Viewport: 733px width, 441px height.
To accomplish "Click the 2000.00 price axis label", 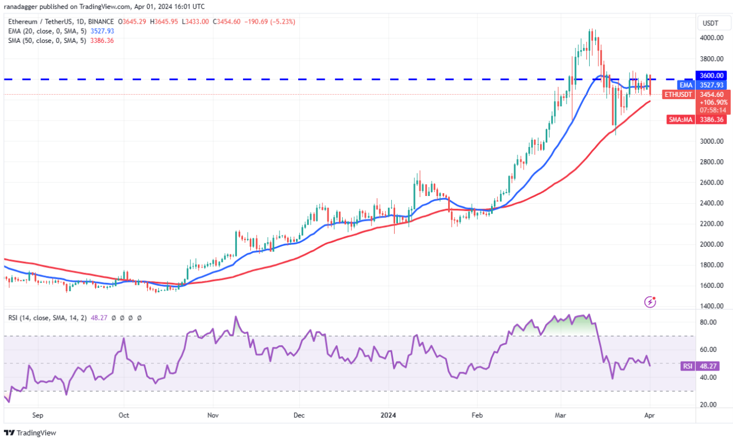I will click(x=712, y=244).
